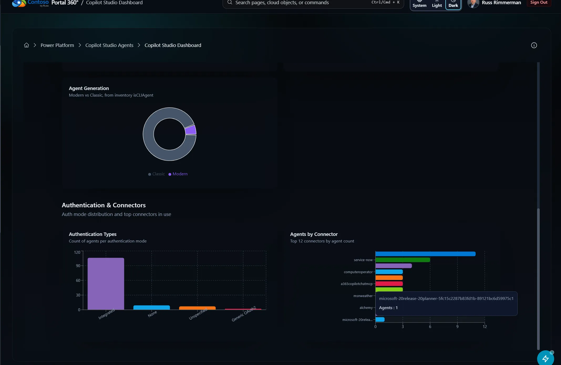
Task: Go to Copilot Studio Agents breadcrumb
Action: pyautogui.click(x=109, y=45)
